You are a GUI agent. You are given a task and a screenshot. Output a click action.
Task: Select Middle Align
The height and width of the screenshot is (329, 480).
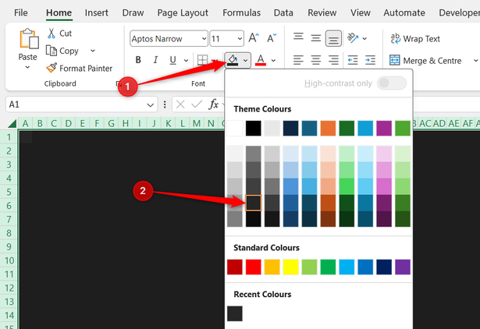point(315,38)
